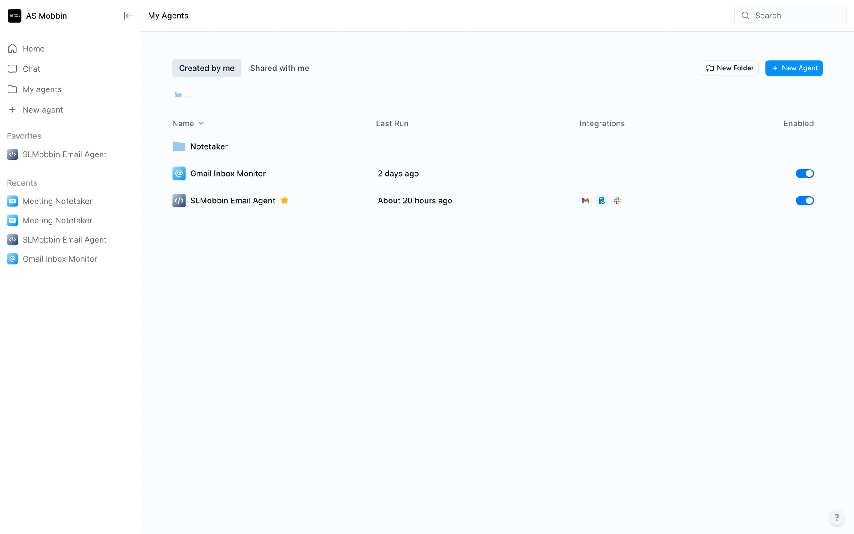This screenshot has width=854, height=534.
Task: Click the Slack integration icon
Action: pyautogui.click(x=617, y=201)
